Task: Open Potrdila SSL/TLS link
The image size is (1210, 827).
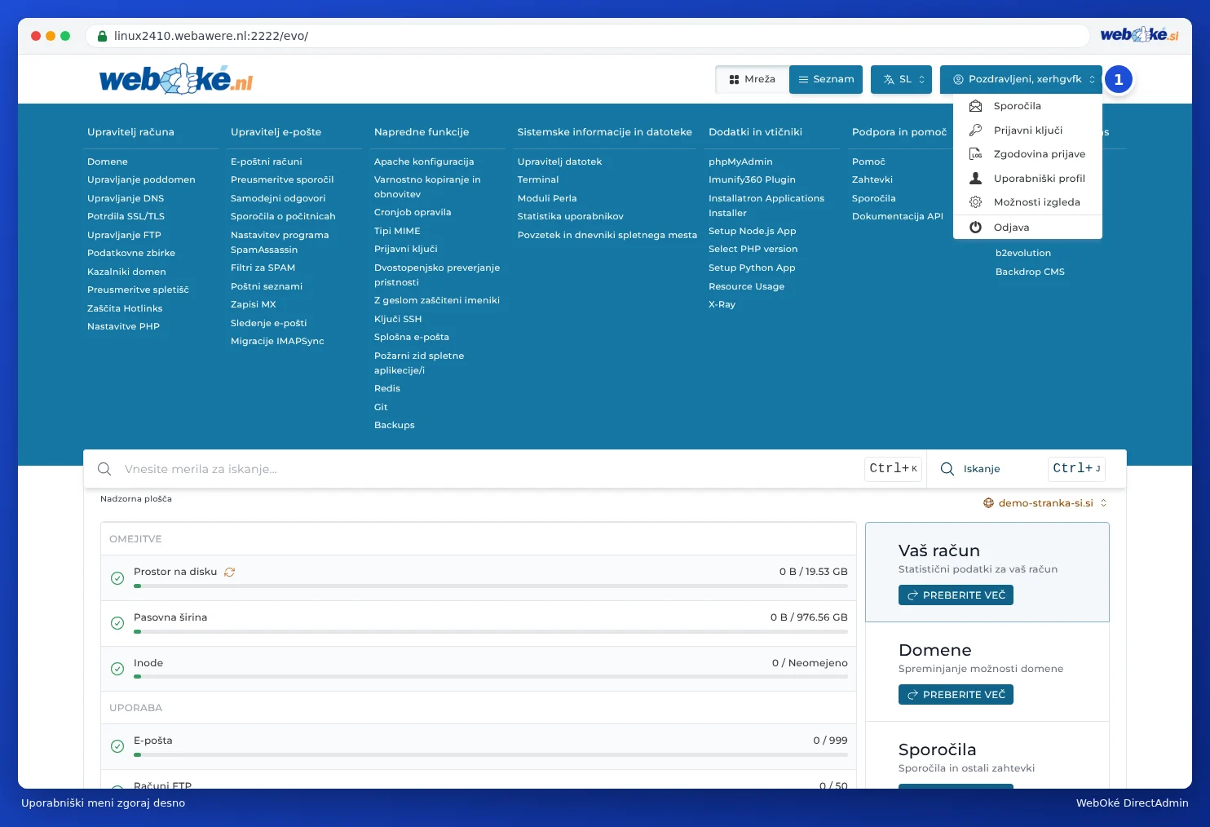Action: click(x=126, y=216)
